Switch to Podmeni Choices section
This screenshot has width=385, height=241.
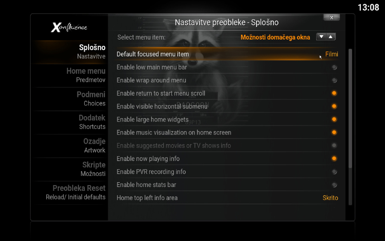[x=90, y=99]
